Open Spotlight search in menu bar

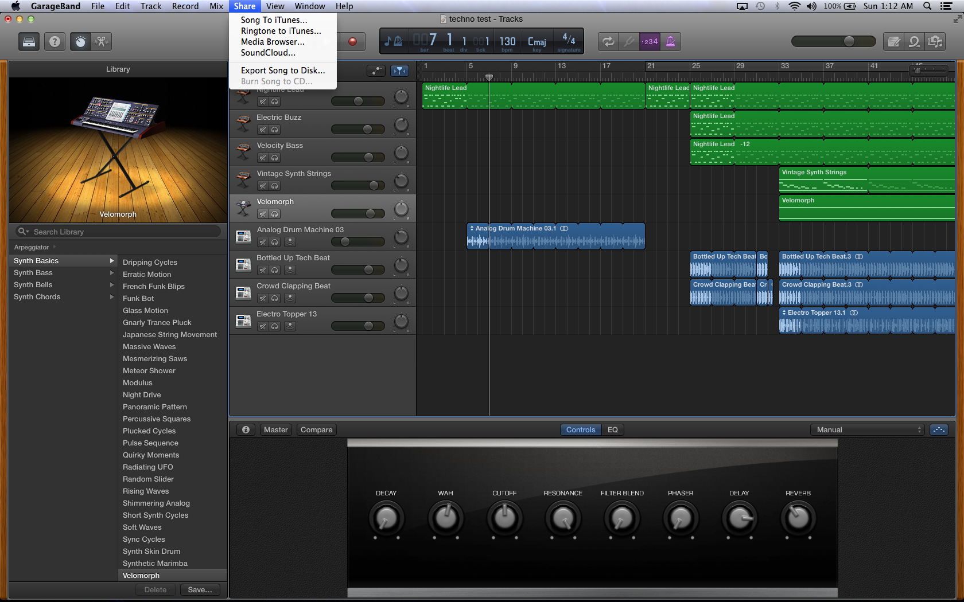coord(927,6)
